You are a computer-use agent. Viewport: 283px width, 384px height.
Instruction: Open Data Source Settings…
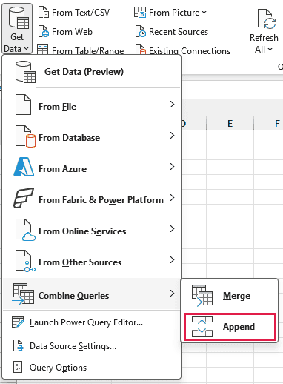(92, 346)
